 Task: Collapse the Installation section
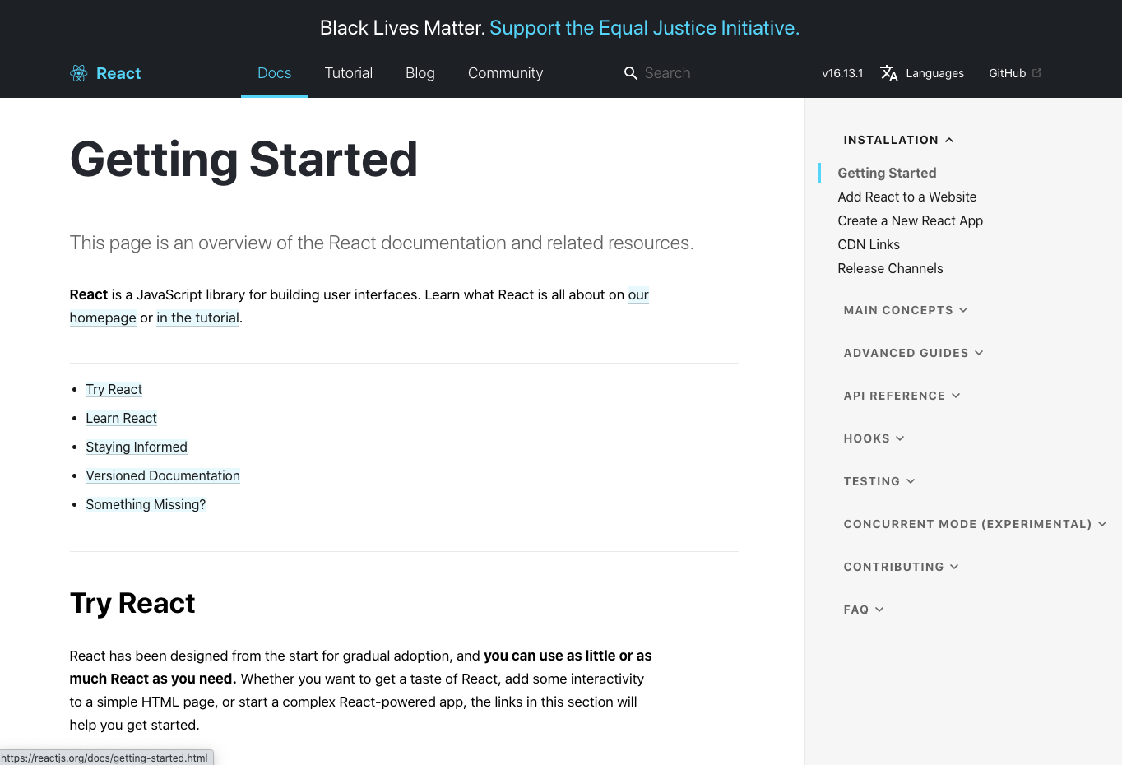(898, 140)
